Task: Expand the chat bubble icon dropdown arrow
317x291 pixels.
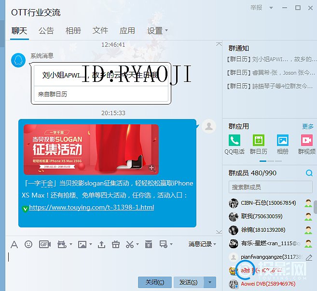Action: pyautogui.click(x=171, y=244)
